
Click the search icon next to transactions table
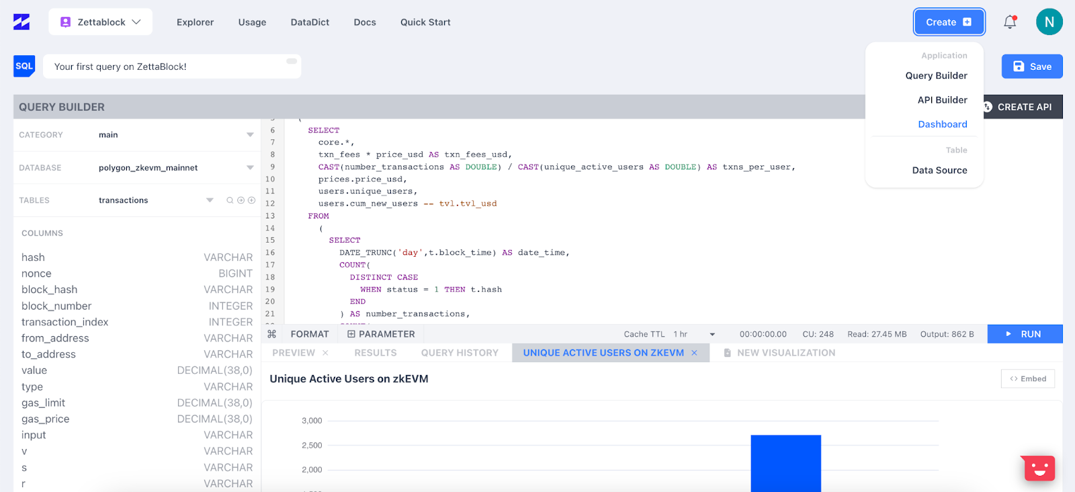click(230, 200)
